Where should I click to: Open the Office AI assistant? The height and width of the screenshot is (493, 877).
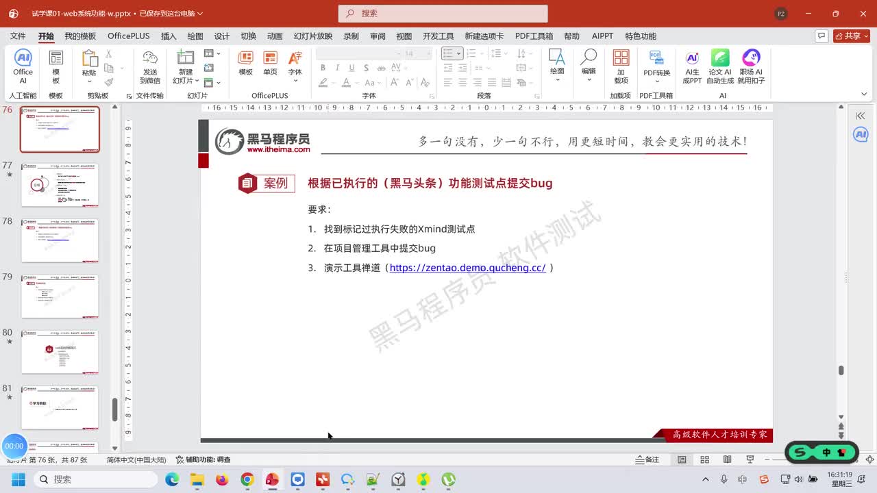pos(23,66)
